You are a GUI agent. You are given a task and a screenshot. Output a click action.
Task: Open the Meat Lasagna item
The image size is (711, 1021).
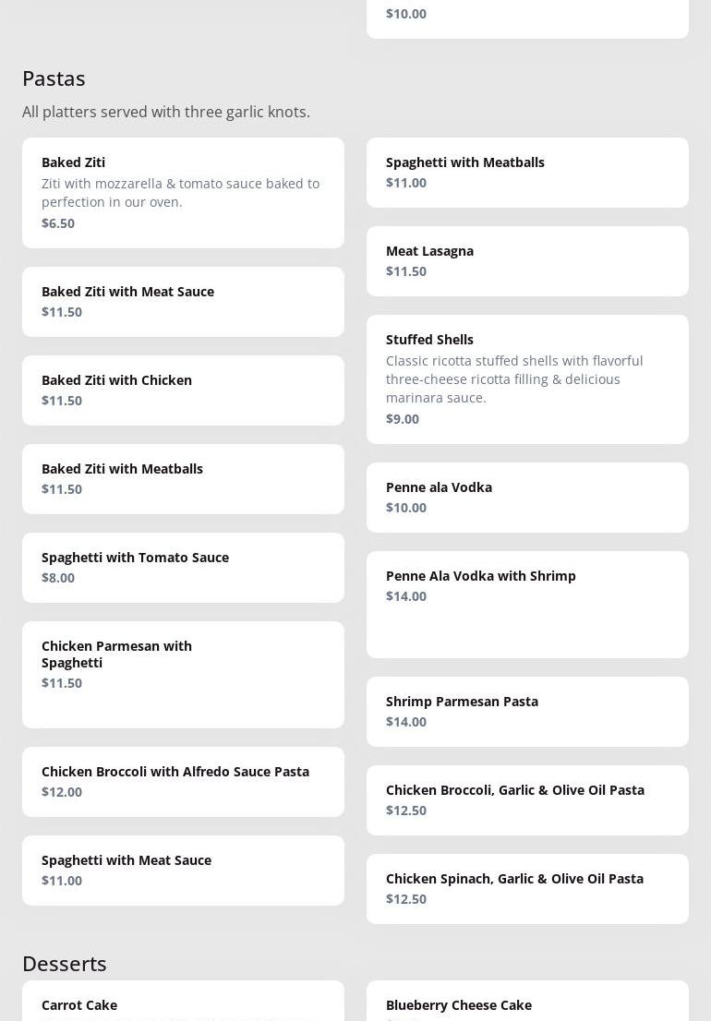pos(527,260)
